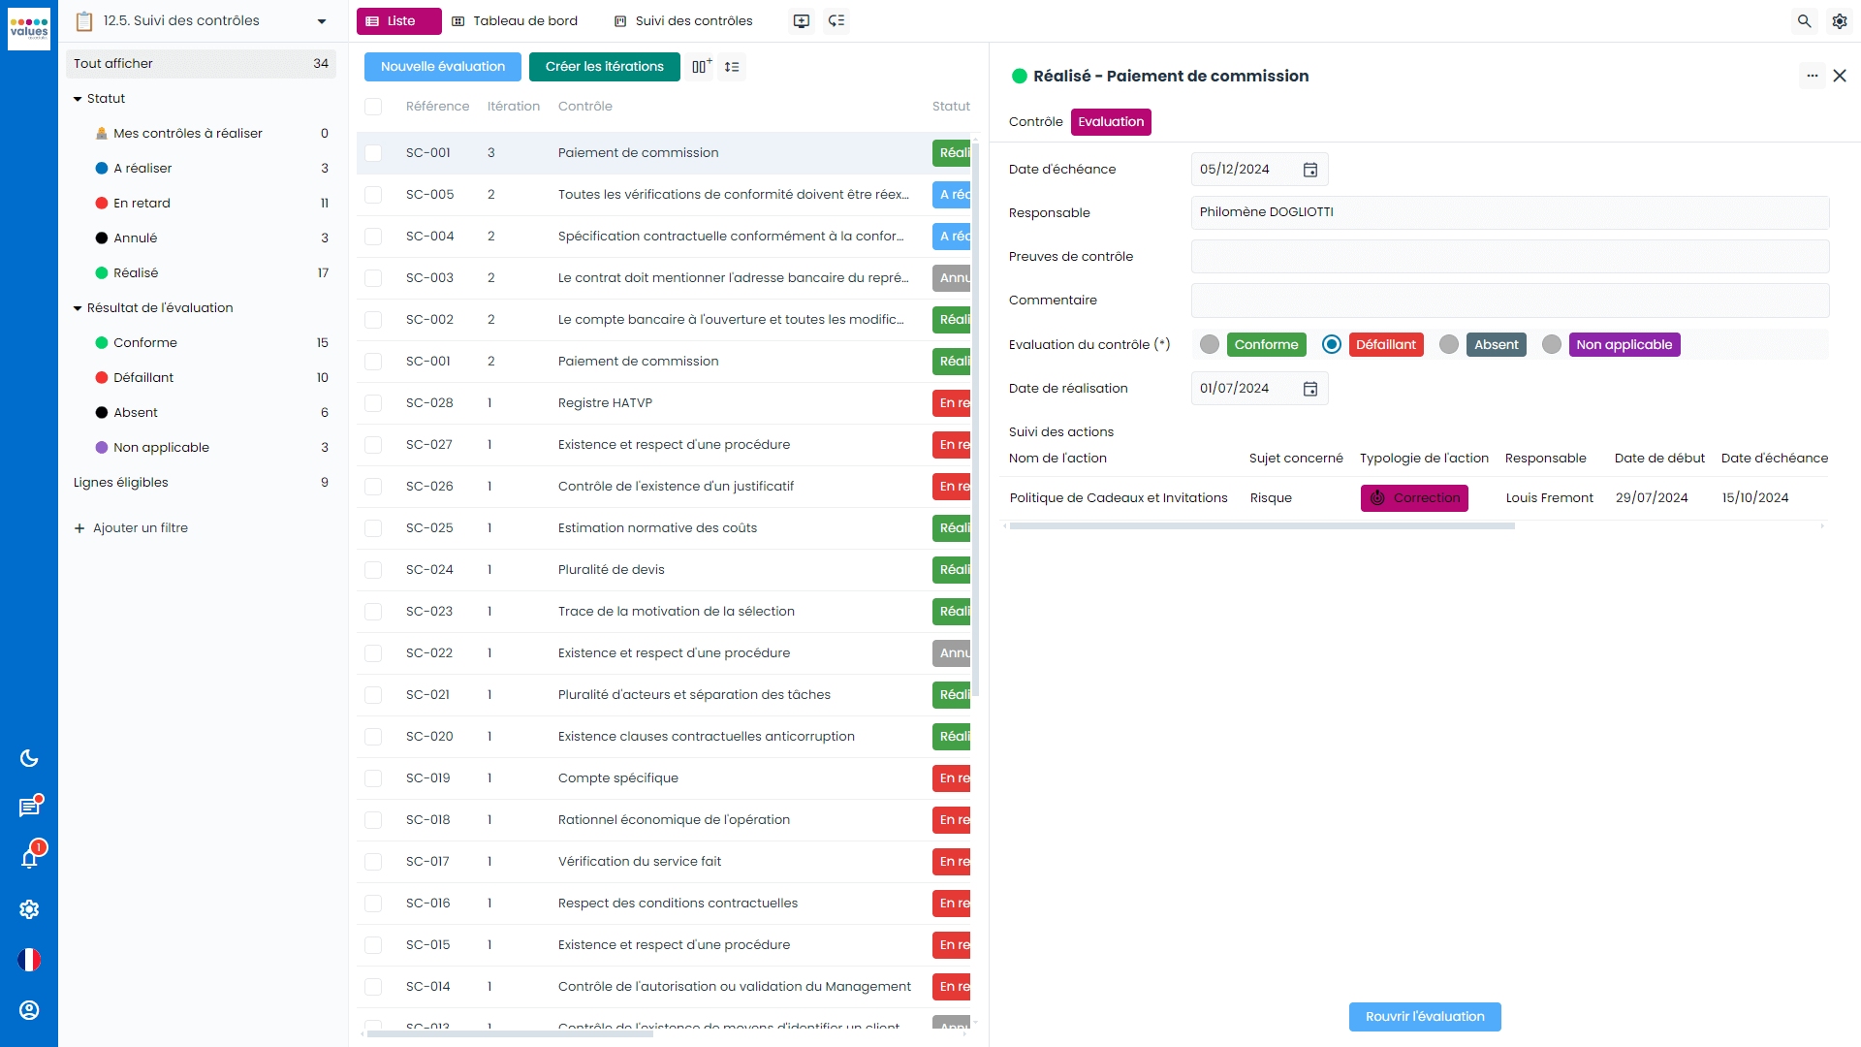Toggle dark mode moon icon

pos(29,758)
